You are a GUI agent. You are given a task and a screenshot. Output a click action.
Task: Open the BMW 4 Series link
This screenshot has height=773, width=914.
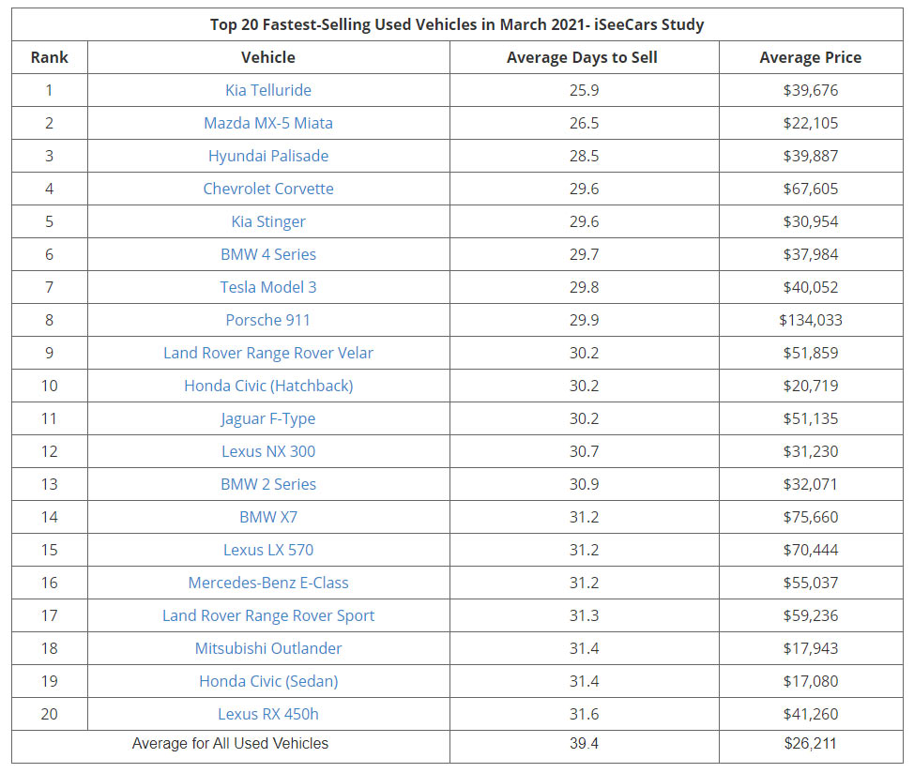pyautogui.click(x=268, y=254)
